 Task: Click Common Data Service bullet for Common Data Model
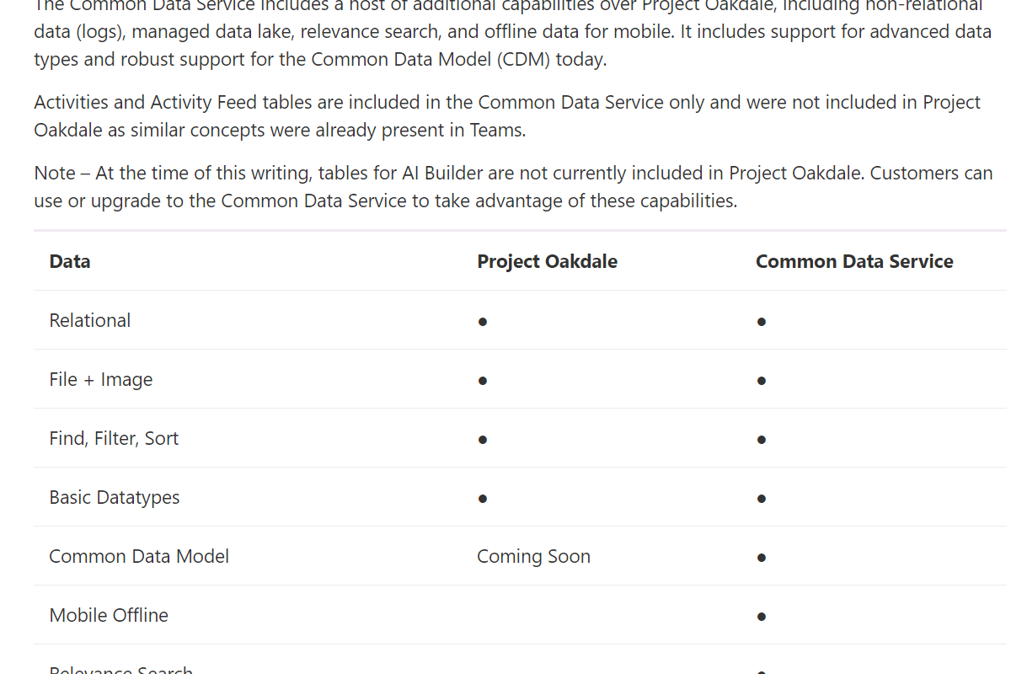762,558
